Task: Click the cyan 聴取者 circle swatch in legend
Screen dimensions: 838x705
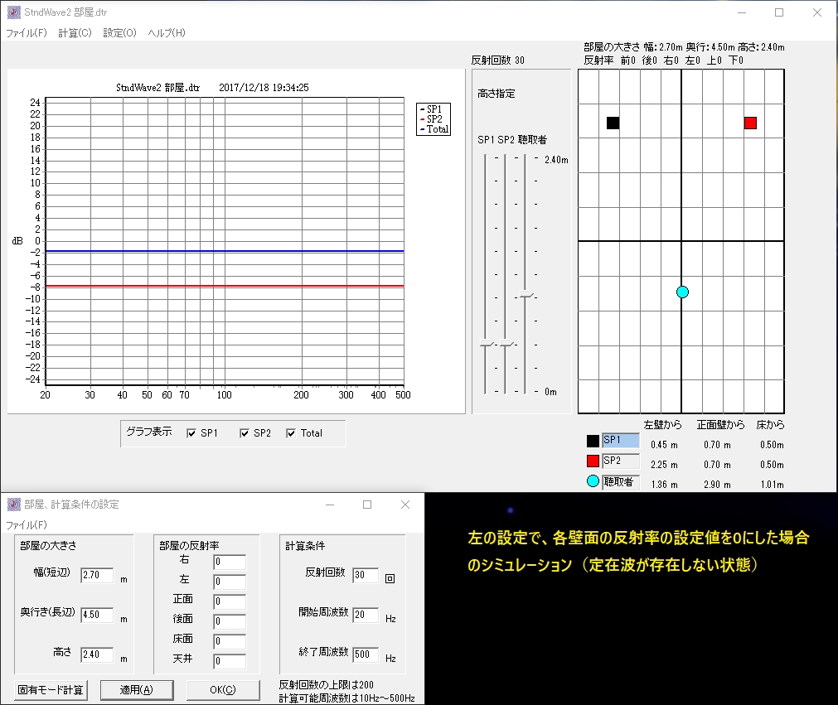Action: [x=593, y=480]
